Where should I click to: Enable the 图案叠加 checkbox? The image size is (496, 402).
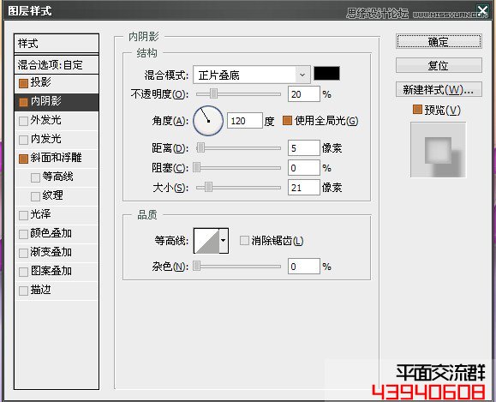(23, 272)
